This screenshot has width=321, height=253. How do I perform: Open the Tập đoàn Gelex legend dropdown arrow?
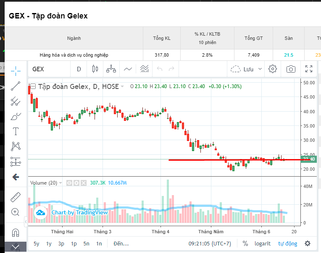122,86
